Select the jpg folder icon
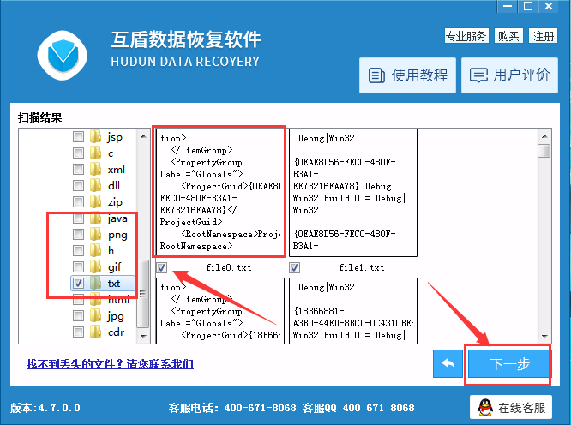This screenshot has height=425, width=571. [x=96, y=315]
